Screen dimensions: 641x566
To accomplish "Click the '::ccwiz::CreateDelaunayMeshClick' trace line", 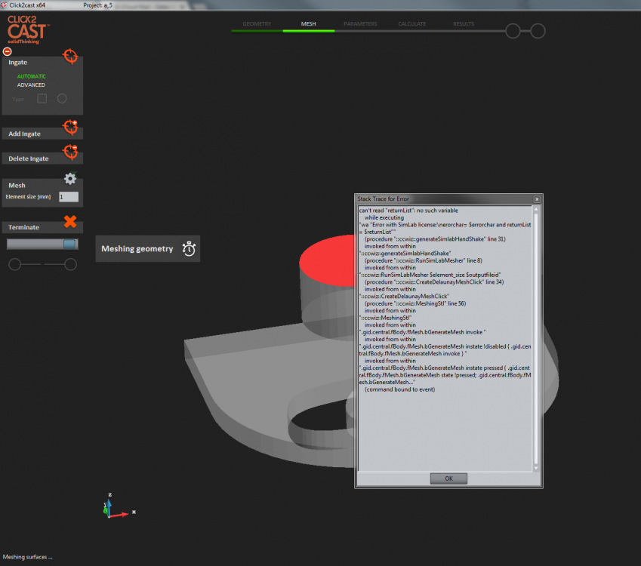I will [x=404, y=297].
